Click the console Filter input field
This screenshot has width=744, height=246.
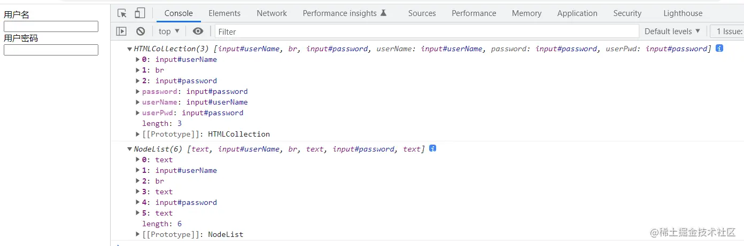tap(427, 31)
